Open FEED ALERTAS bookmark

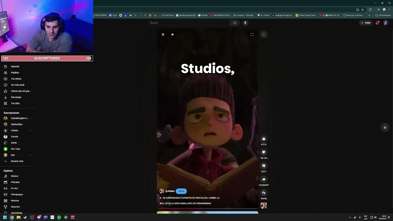click(99, 15)
